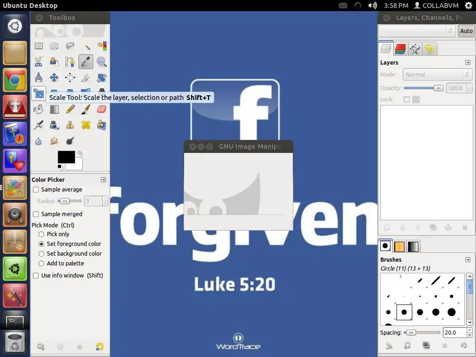This screenshot has height=357, width=476.
Task: Activate the Perspective Clone tool
Action: (x=102, y=125)
